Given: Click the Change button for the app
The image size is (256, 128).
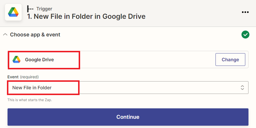Looking at the screenshot, I should coord(230,60).
